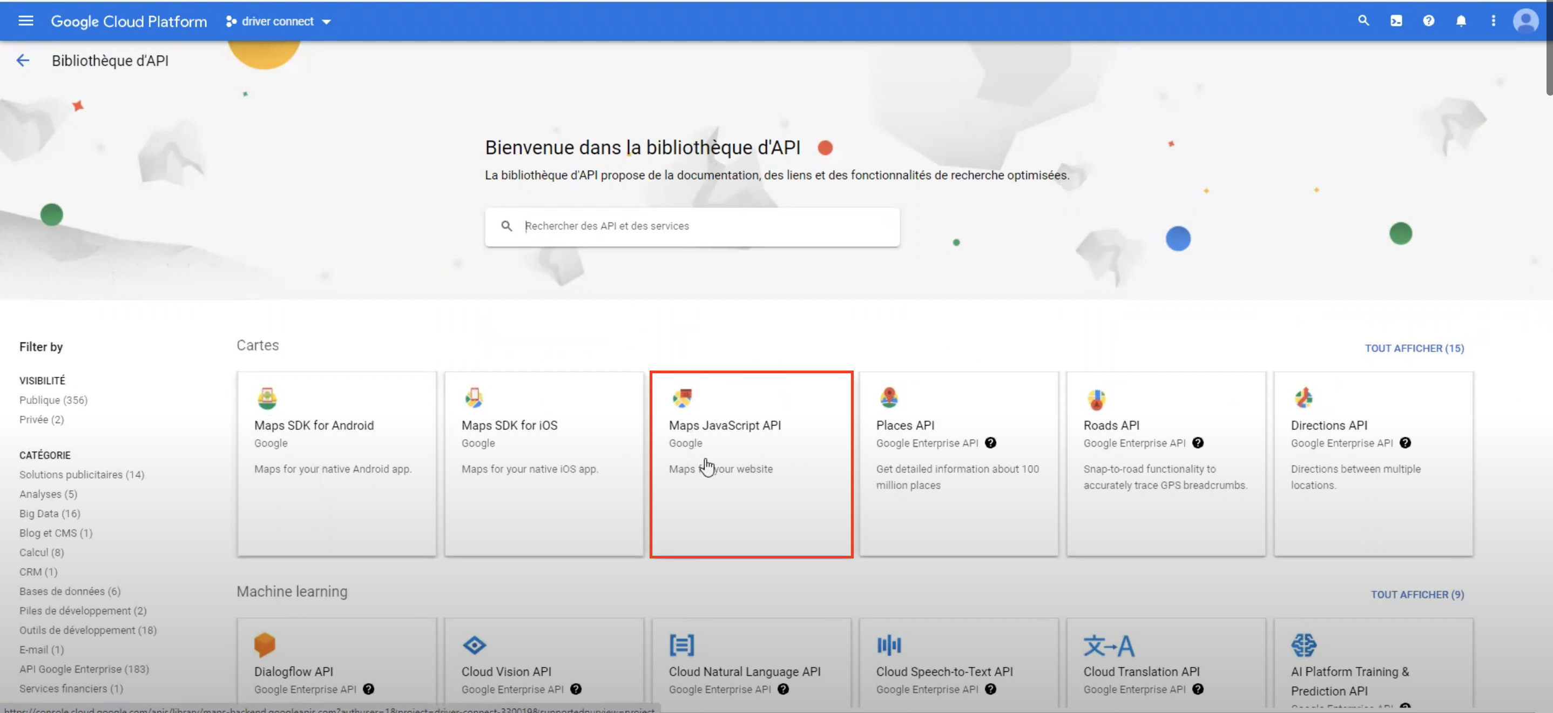
Task: Click Tout afficher (9) for Machine learning
Action: pos(1417,594)
